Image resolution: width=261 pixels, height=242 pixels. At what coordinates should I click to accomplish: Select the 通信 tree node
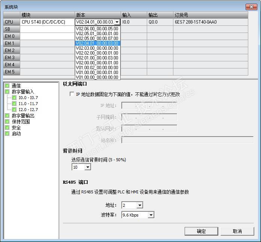pyautogui.click(x=16, y=86)
